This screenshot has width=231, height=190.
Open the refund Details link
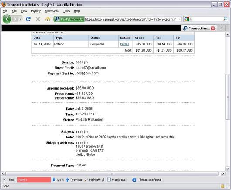[x=125, y=44]
